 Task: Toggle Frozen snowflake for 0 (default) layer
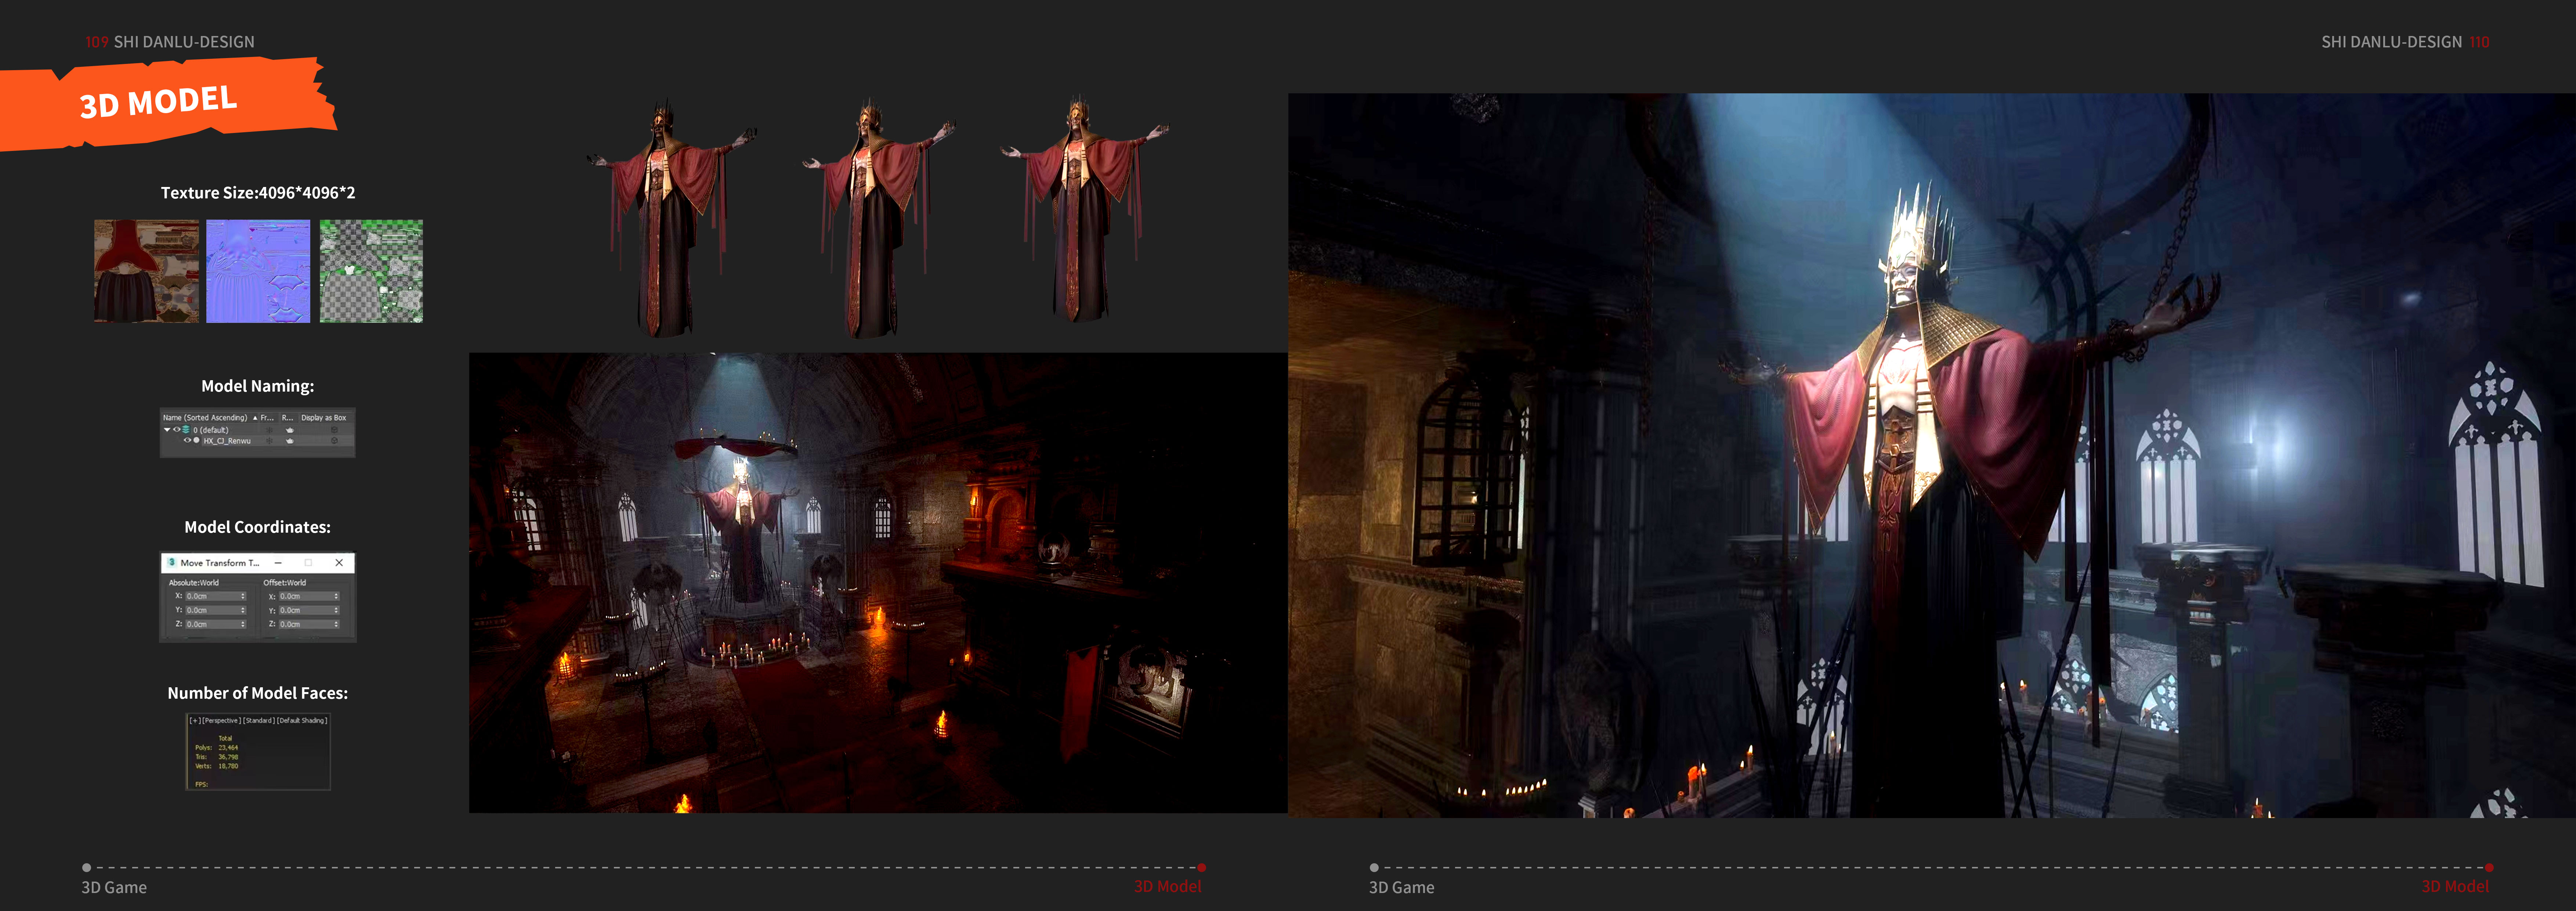pyautogui.click(x=270, y=430)
